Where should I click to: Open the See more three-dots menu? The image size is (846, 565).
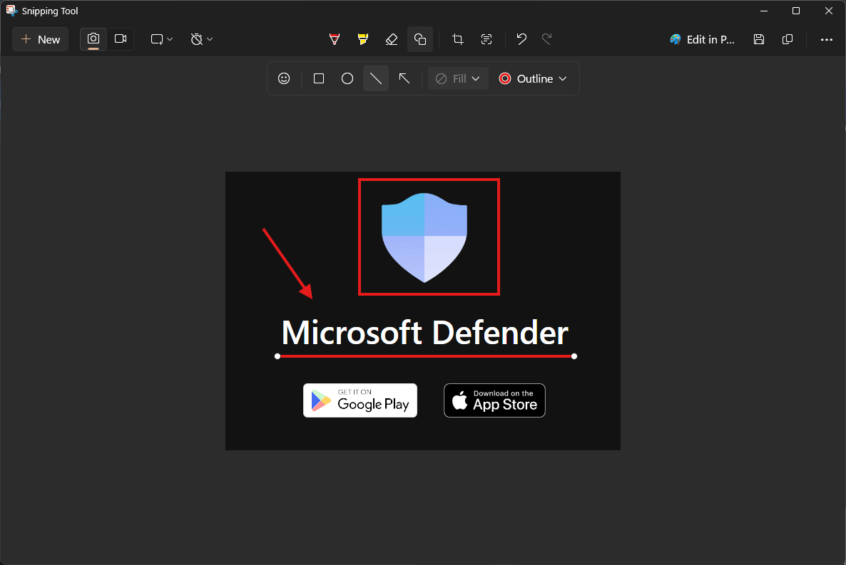[826, 38]
